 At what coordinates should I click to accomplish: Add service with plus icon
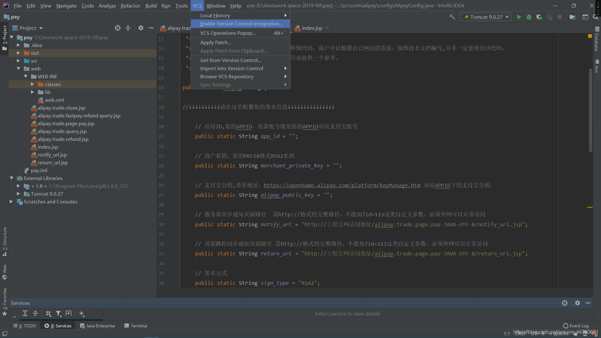(x=82, y=313)
